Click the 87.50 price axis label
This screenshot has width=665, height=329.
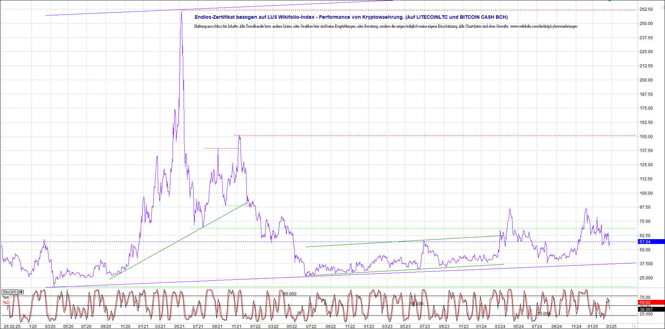coord(645,207)
